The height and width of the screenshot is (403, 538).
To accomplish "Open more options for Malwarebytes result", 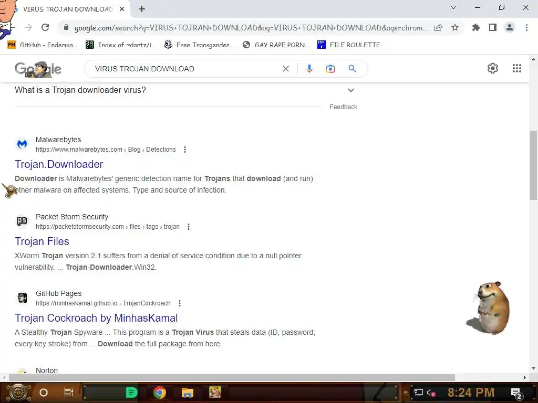I will (185, 150).
